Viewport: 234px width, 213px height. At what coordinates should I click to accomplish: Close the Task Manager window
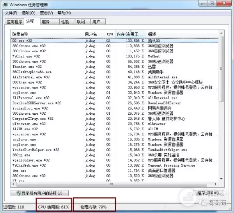click(224, 4)
